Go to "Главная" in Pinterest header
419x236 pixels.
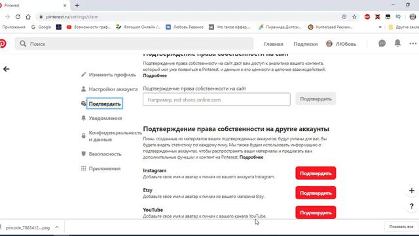[x=274, y=44]
